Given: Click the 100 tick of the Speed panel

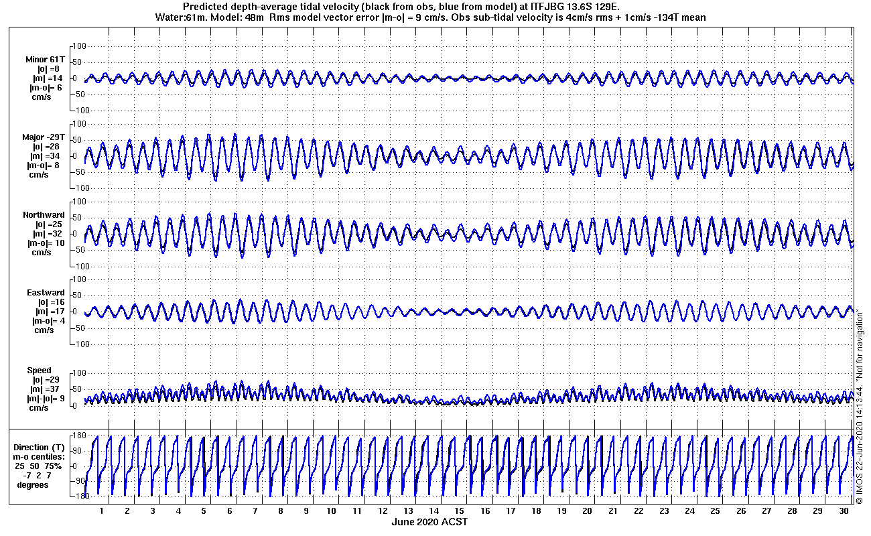Looking at the screenshot, I should coord(79,373).
